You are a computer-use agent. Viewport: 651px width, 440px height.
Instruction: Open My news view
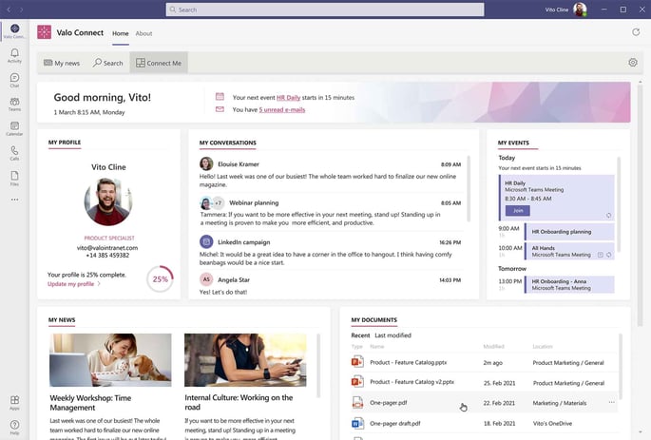62,63
